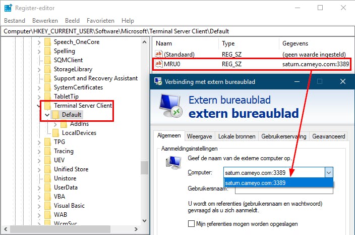The image size is (355, 235).
Task: Switch to the Weergave tab
Action: tap(200, 136)
